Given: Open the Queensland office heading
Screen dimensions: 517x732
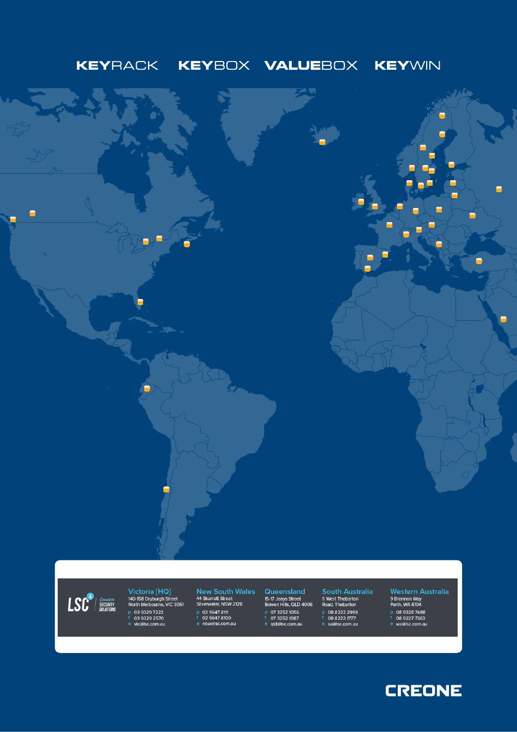Looking at the screenshot, I should [285, 591].
